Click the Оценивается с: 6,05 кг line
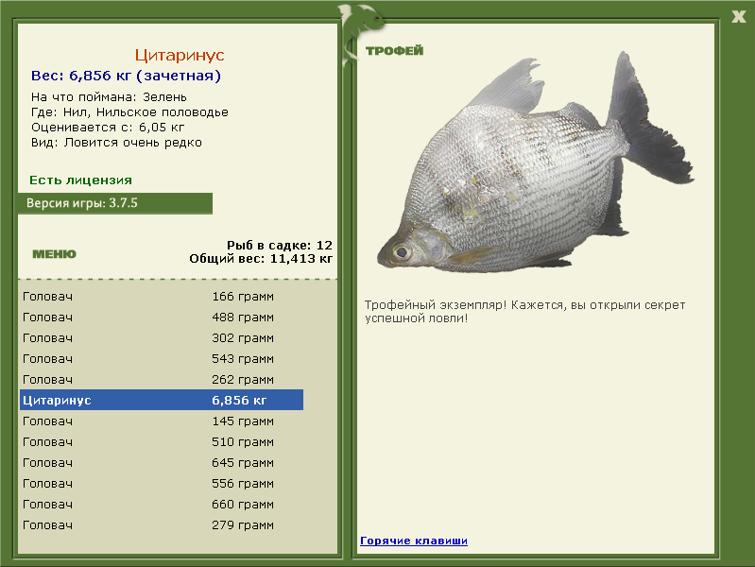This screenshot has height=567, width=755. (x=108, y=128)
